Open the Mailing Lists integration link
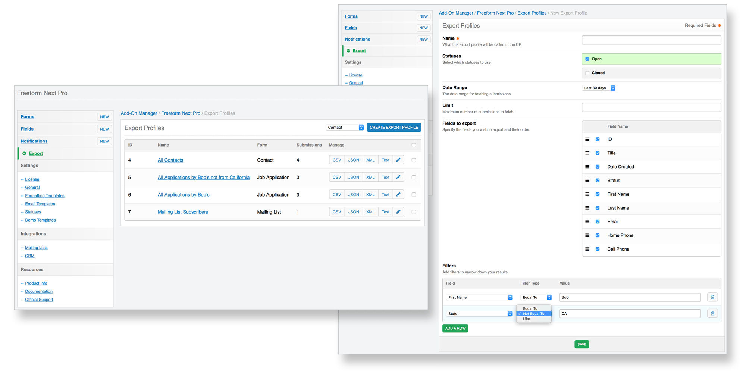 click(x=36, y=248)
